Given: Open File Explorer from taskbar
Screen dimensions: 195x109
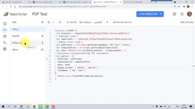Looking at the screenshot, I should [28, 106].
